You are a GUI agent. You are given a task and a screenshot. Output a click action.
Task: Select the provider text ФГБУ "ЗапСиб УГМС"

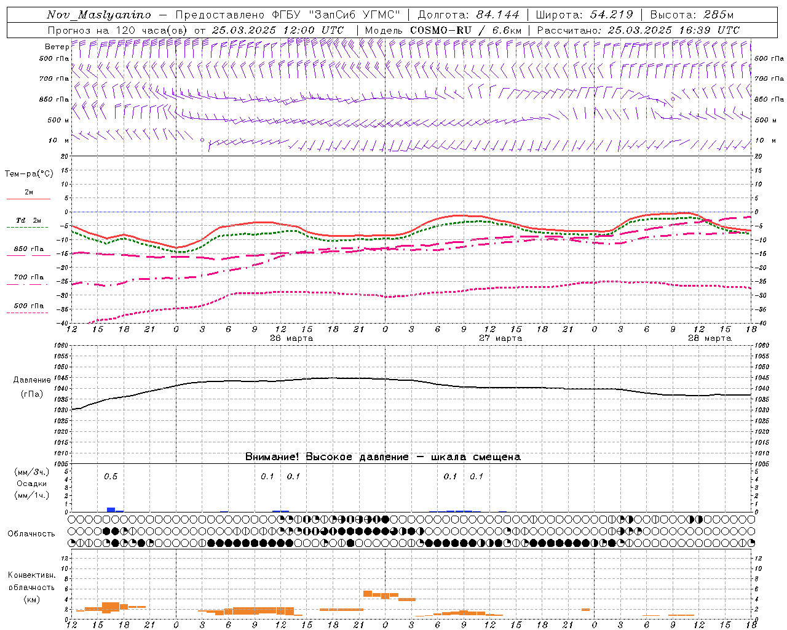pos(336,15)
